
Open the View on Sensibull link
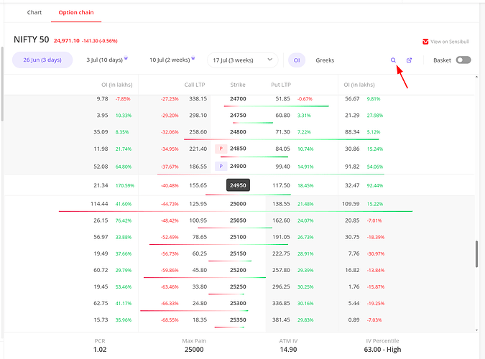pos(451,42)
